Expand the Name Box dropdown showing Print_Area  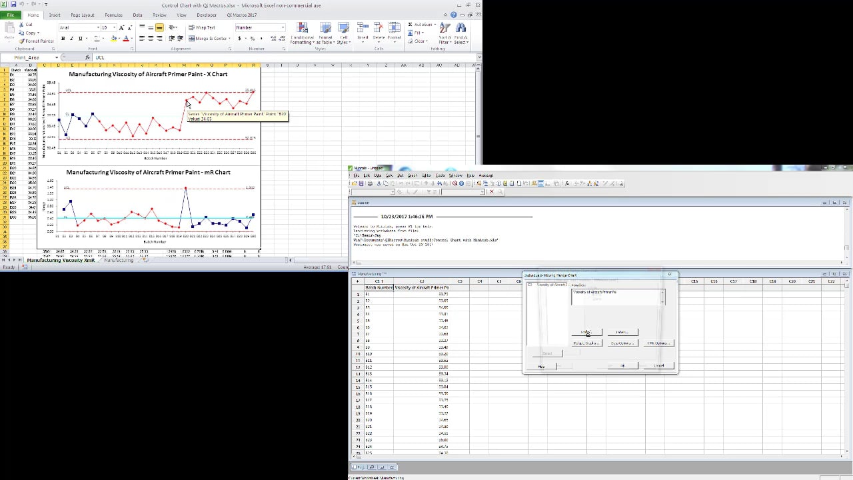coord(57,57)
